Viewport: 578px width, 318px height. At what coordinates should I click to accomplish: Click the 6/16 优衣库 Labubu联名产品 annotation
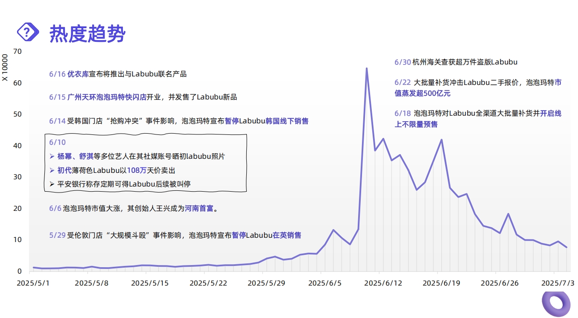point(118,74)
